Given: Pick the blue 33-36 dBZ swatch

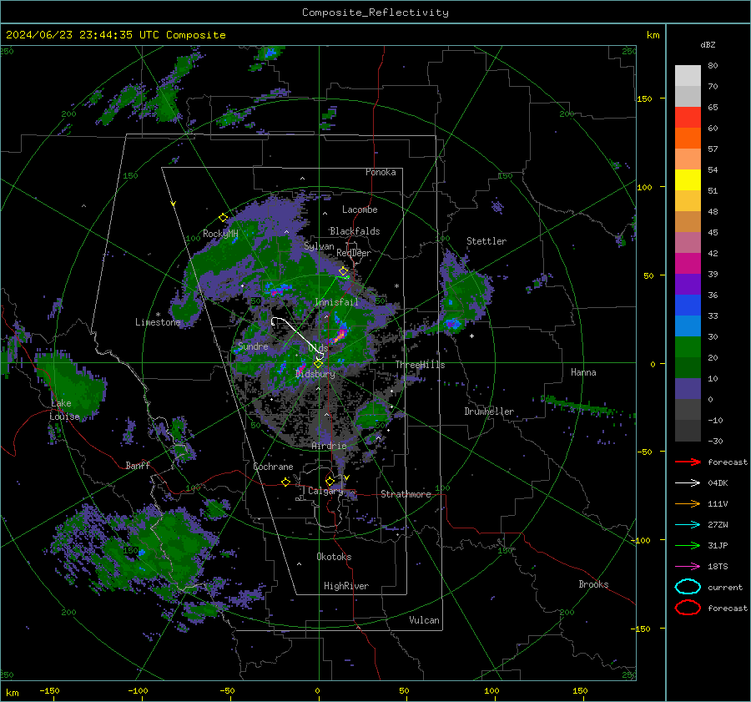Looking at the screenshot, I should click(688, 306).
